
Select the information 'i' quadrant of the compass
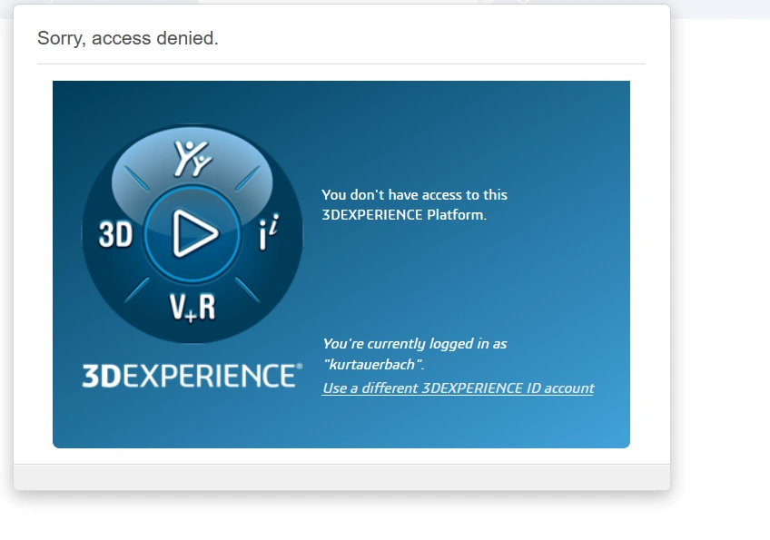click(269, 232)
